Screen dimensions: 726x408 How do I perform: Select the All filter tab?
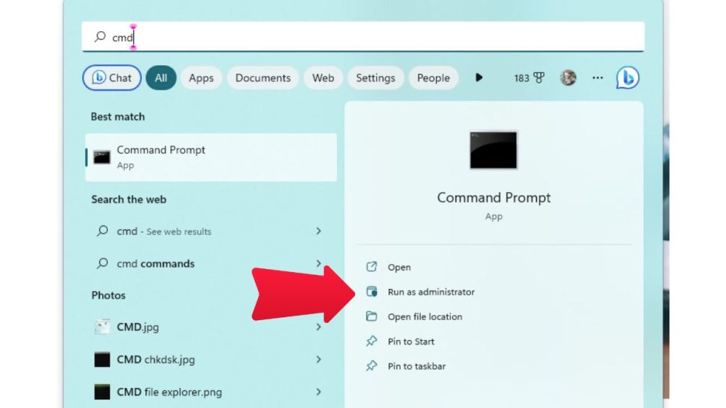161,78
